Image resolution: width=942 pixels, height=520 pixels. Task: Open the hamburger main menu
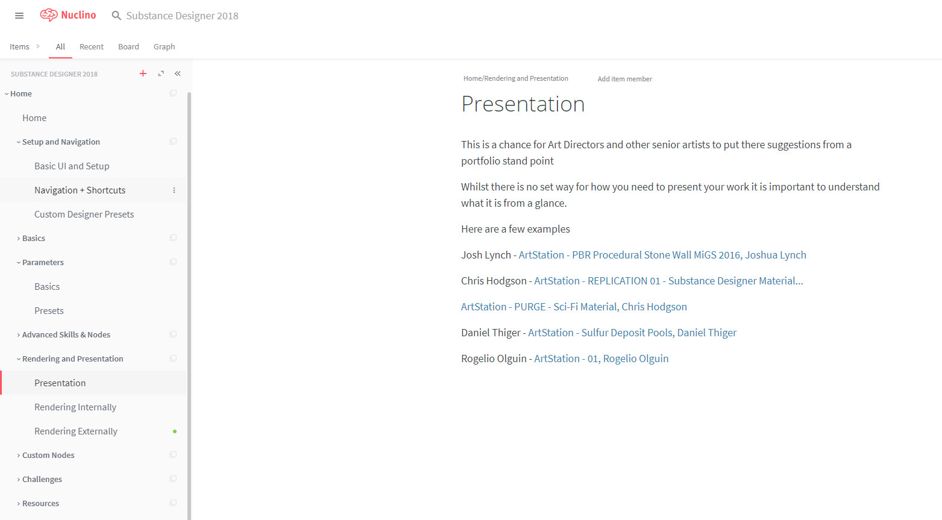point(19,16)
